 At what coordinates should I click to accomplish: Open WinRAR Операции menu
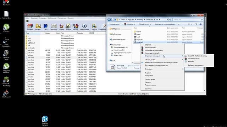[43, 18]
